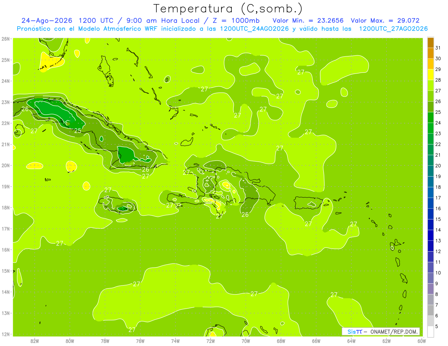This screenshot has height=346, width=448.
Task: Click the "Sisπ – ONAMET/REP.DOM." credit label
Action: pos(380,331)
